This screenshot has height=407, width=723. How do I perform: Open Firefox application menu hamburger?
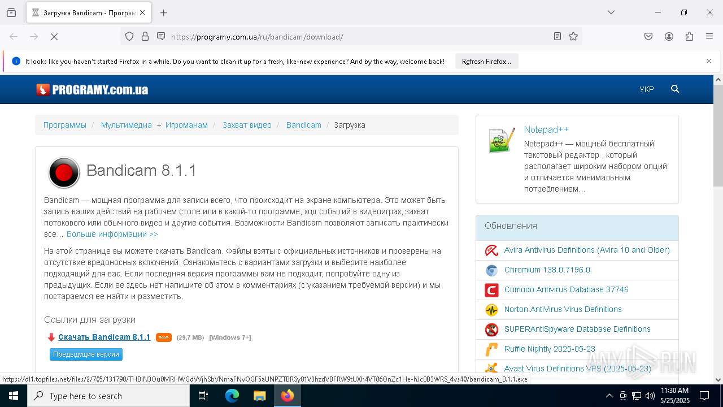[709, 37]
